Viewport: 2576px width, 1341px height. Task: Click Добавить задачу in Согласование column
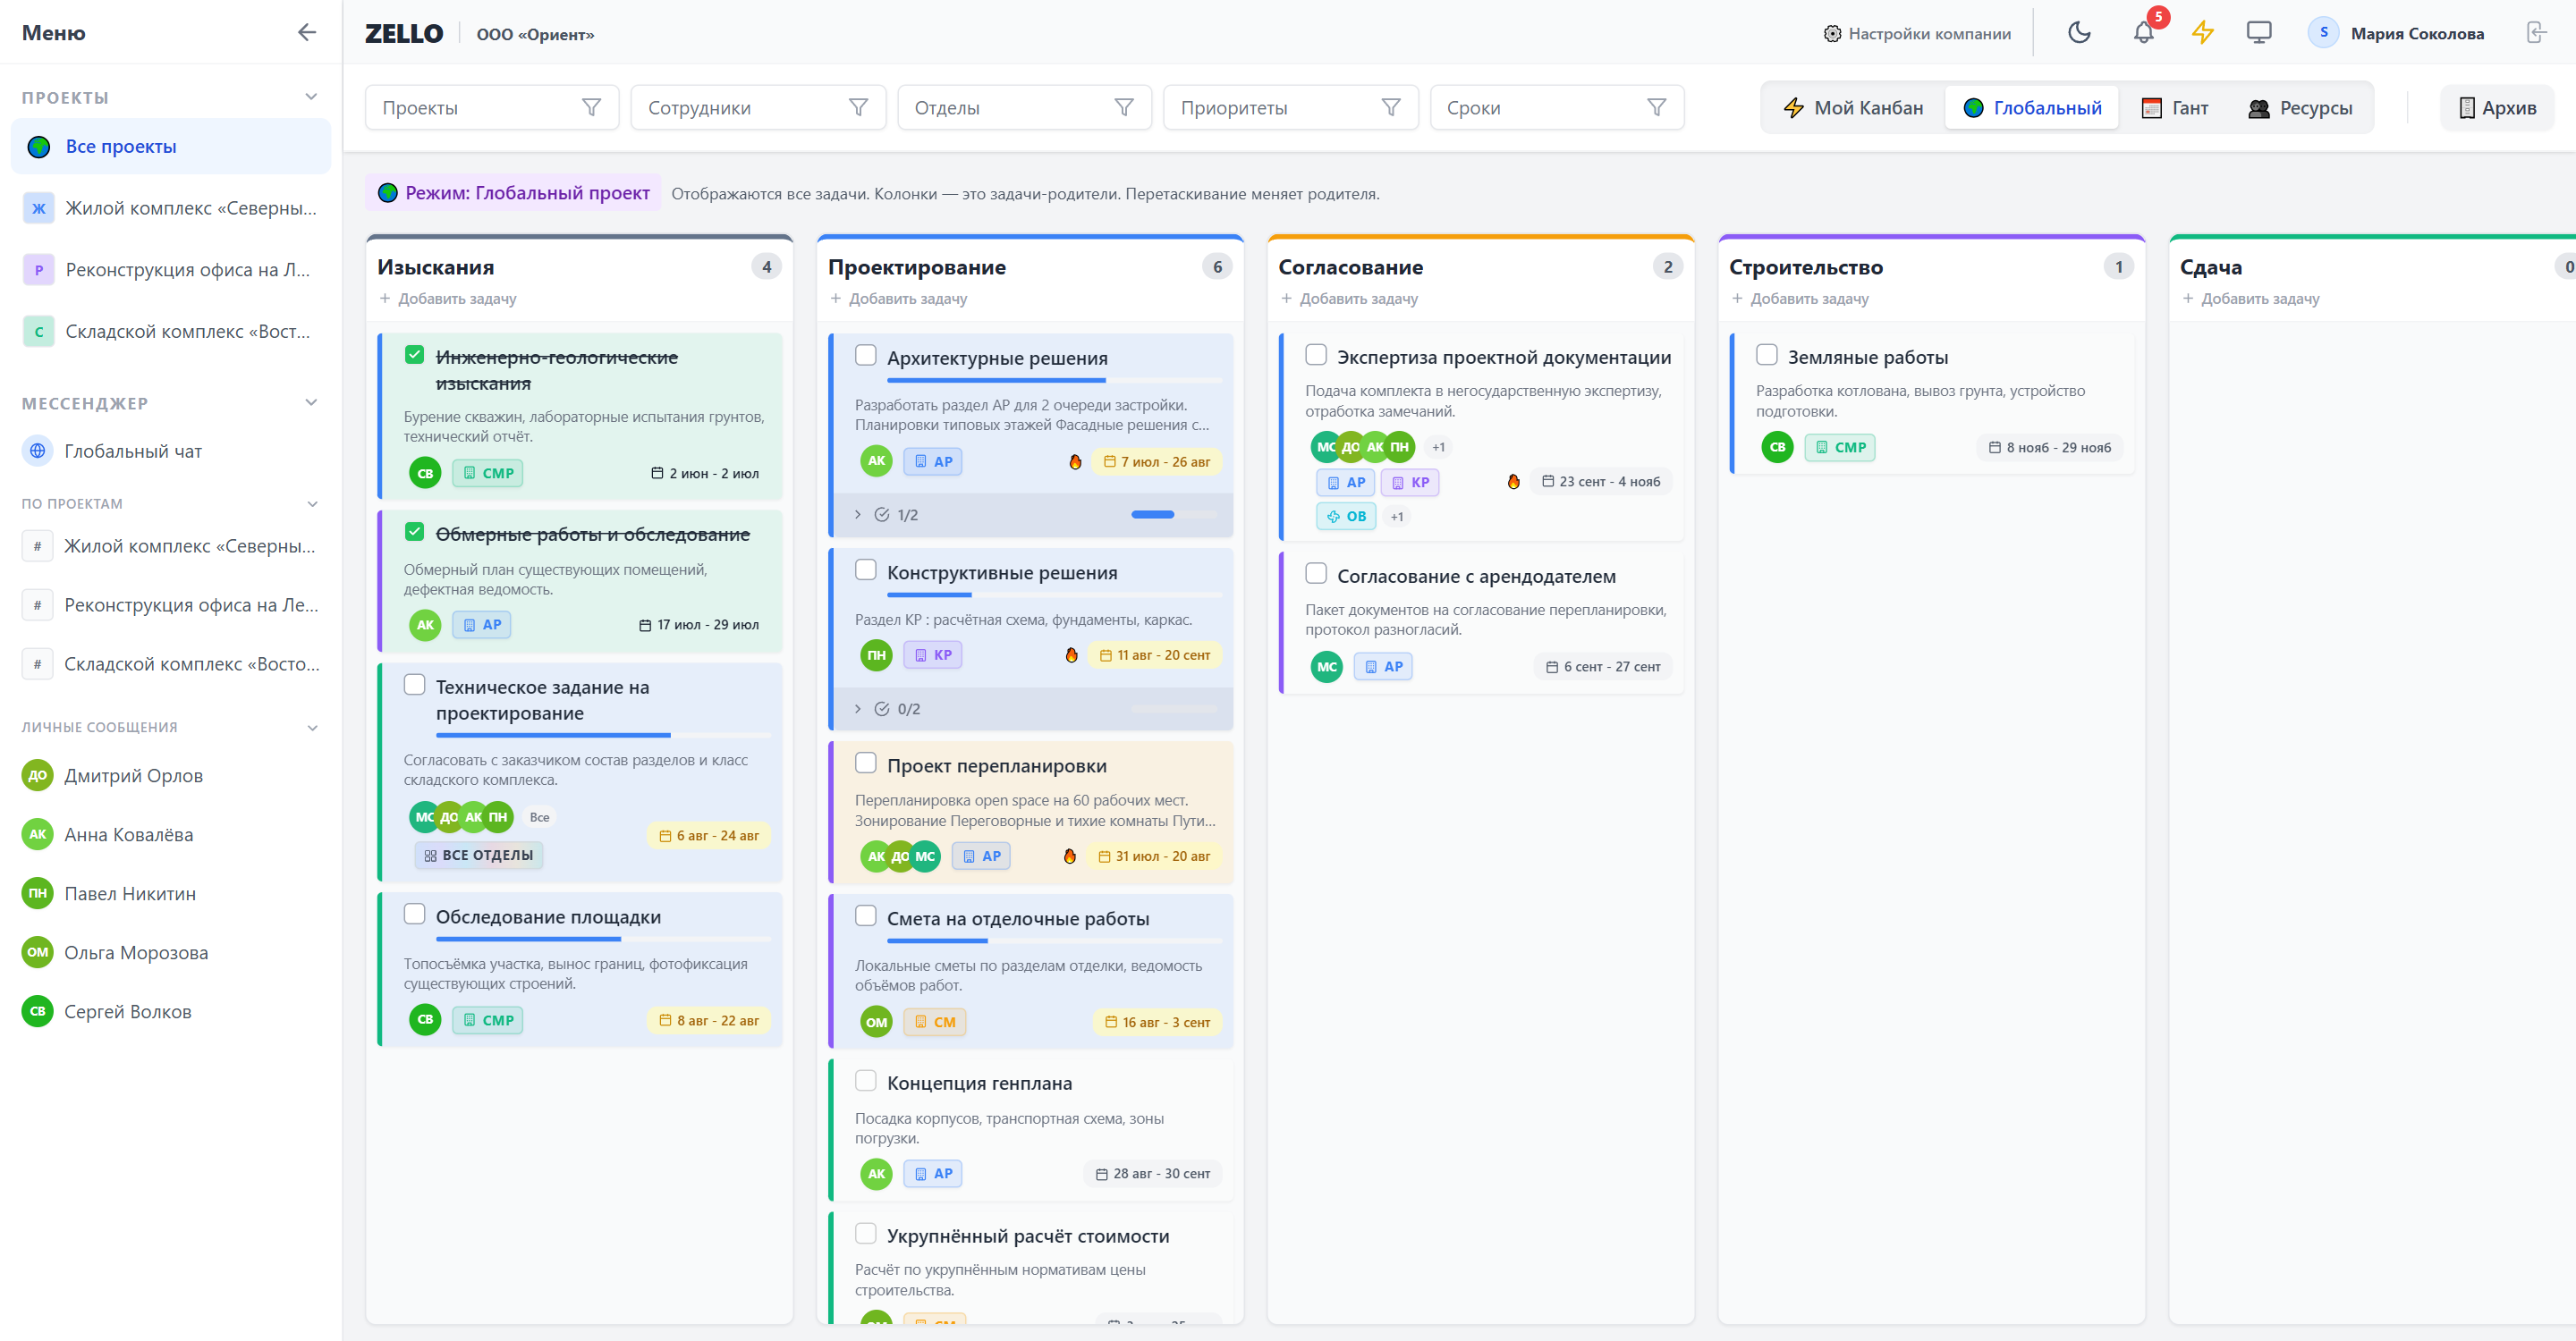tap(1349, 299)
